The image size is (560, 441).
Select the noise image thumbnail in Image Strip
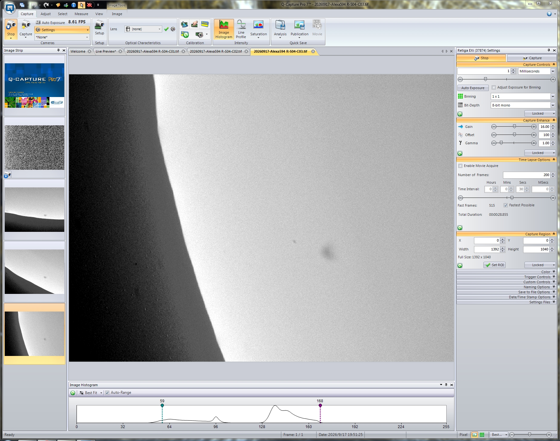pos(34,147)
